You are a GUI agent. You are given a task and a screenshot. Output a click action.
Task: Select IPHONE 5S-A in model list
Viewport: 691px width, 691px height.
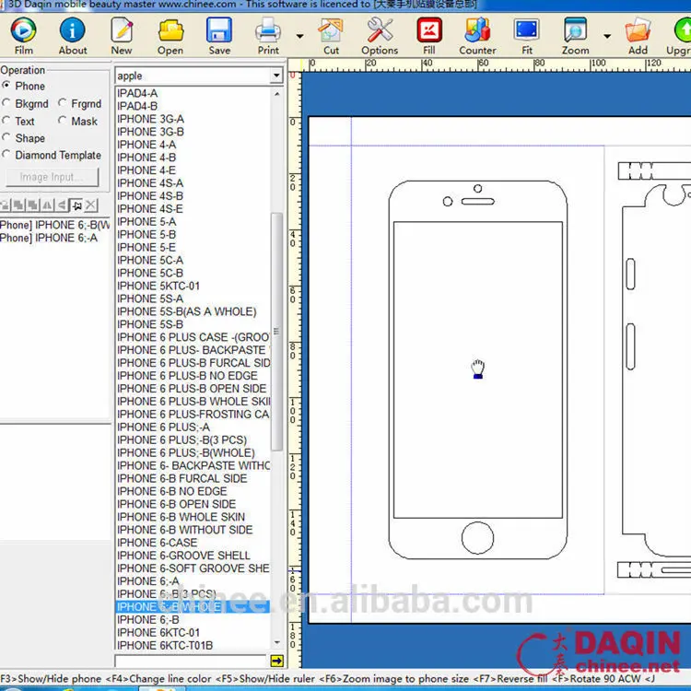coord(150,299)
